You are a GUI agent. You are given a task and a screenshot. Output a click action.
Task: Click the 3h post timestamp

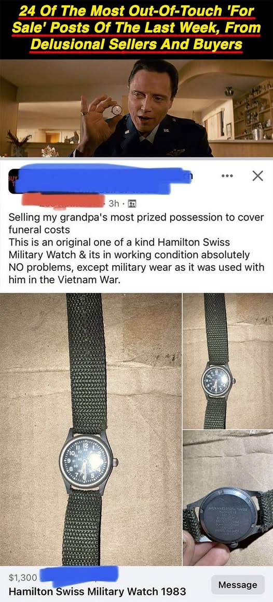pos(114,202)
